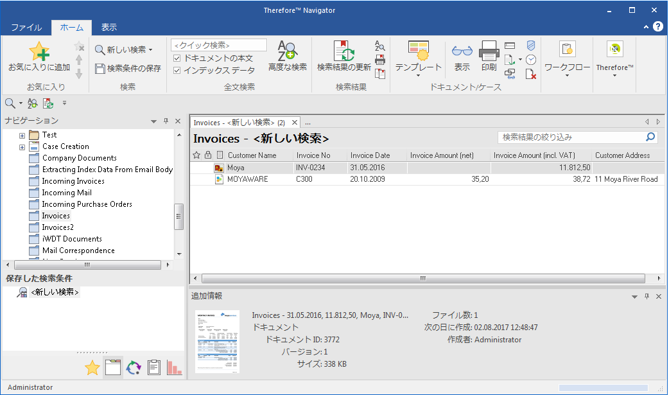This screenshot has height=395, width=669.
Task: Open the Therefore™ ribbon dropdown
Action: 615,76
